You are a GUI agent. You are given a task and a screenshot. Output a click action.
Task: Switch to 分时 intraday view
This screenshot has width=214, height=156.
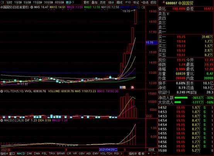coord(9,2)
